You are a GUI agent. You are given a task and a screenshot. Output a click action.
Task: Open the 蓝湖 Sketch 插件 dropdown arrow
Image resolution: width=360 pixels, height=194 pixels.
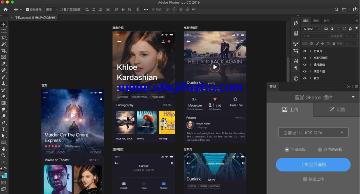[x=353, y=97]
